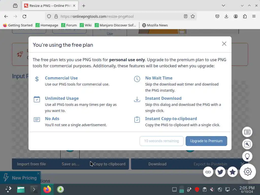Screen dimensions: 260x195
Task: Open the application launcher in taskbar
Action: tap(8, 189)
